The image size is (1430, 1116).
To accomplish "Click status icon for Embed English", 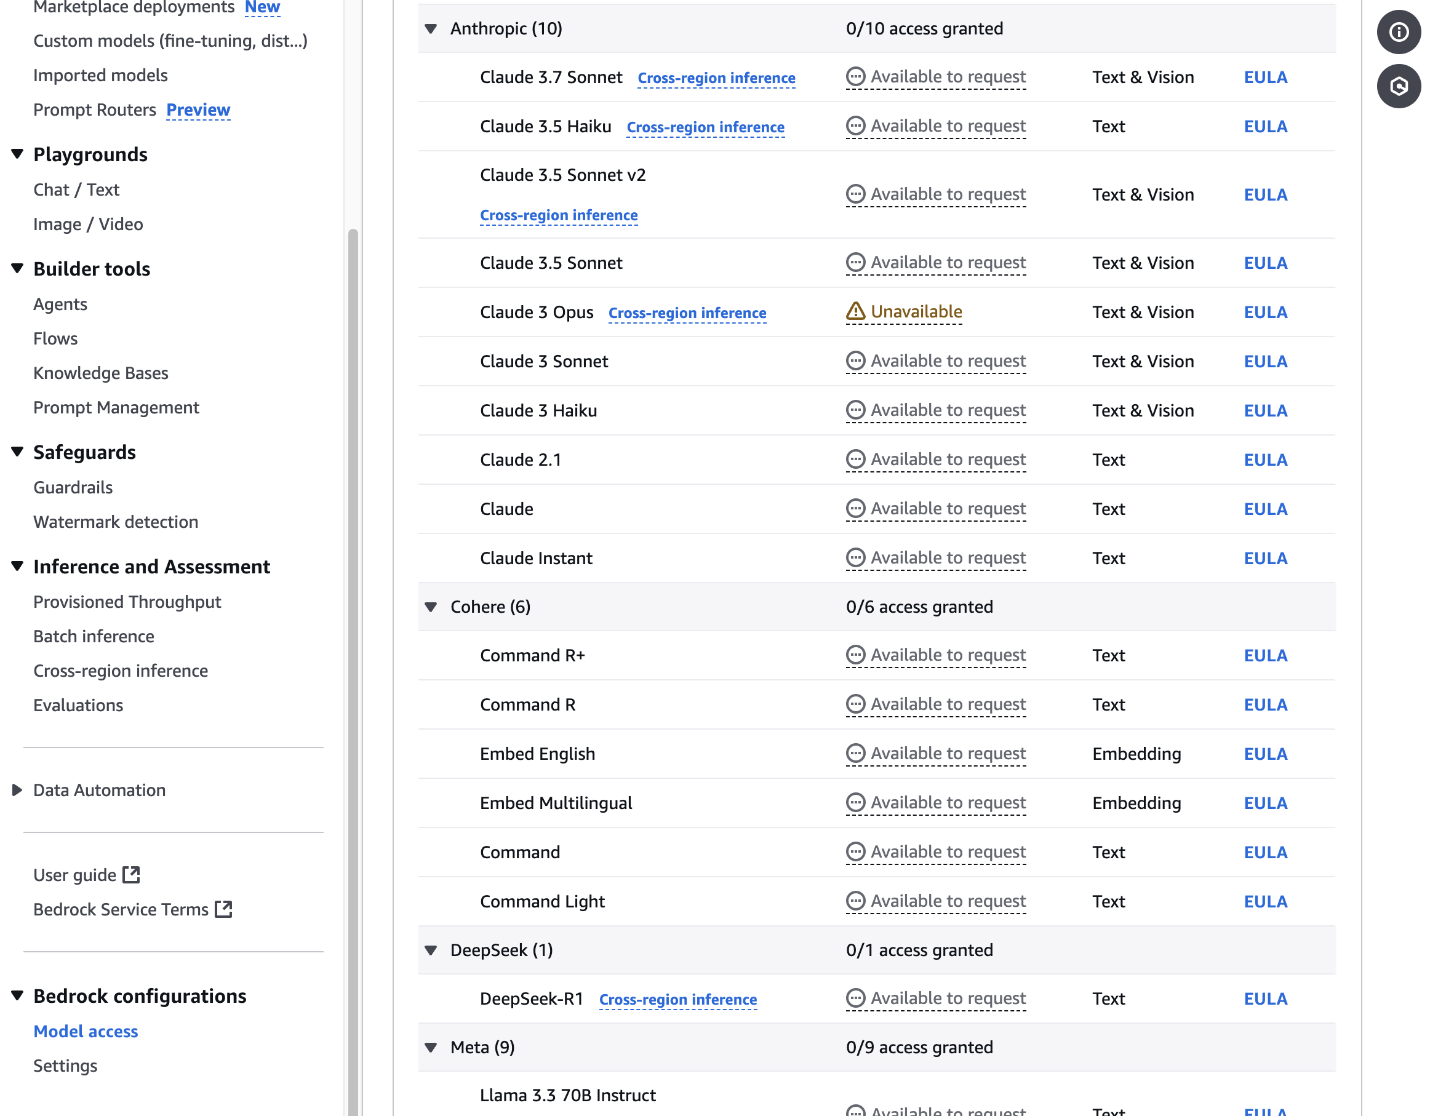I will point(855,754).
